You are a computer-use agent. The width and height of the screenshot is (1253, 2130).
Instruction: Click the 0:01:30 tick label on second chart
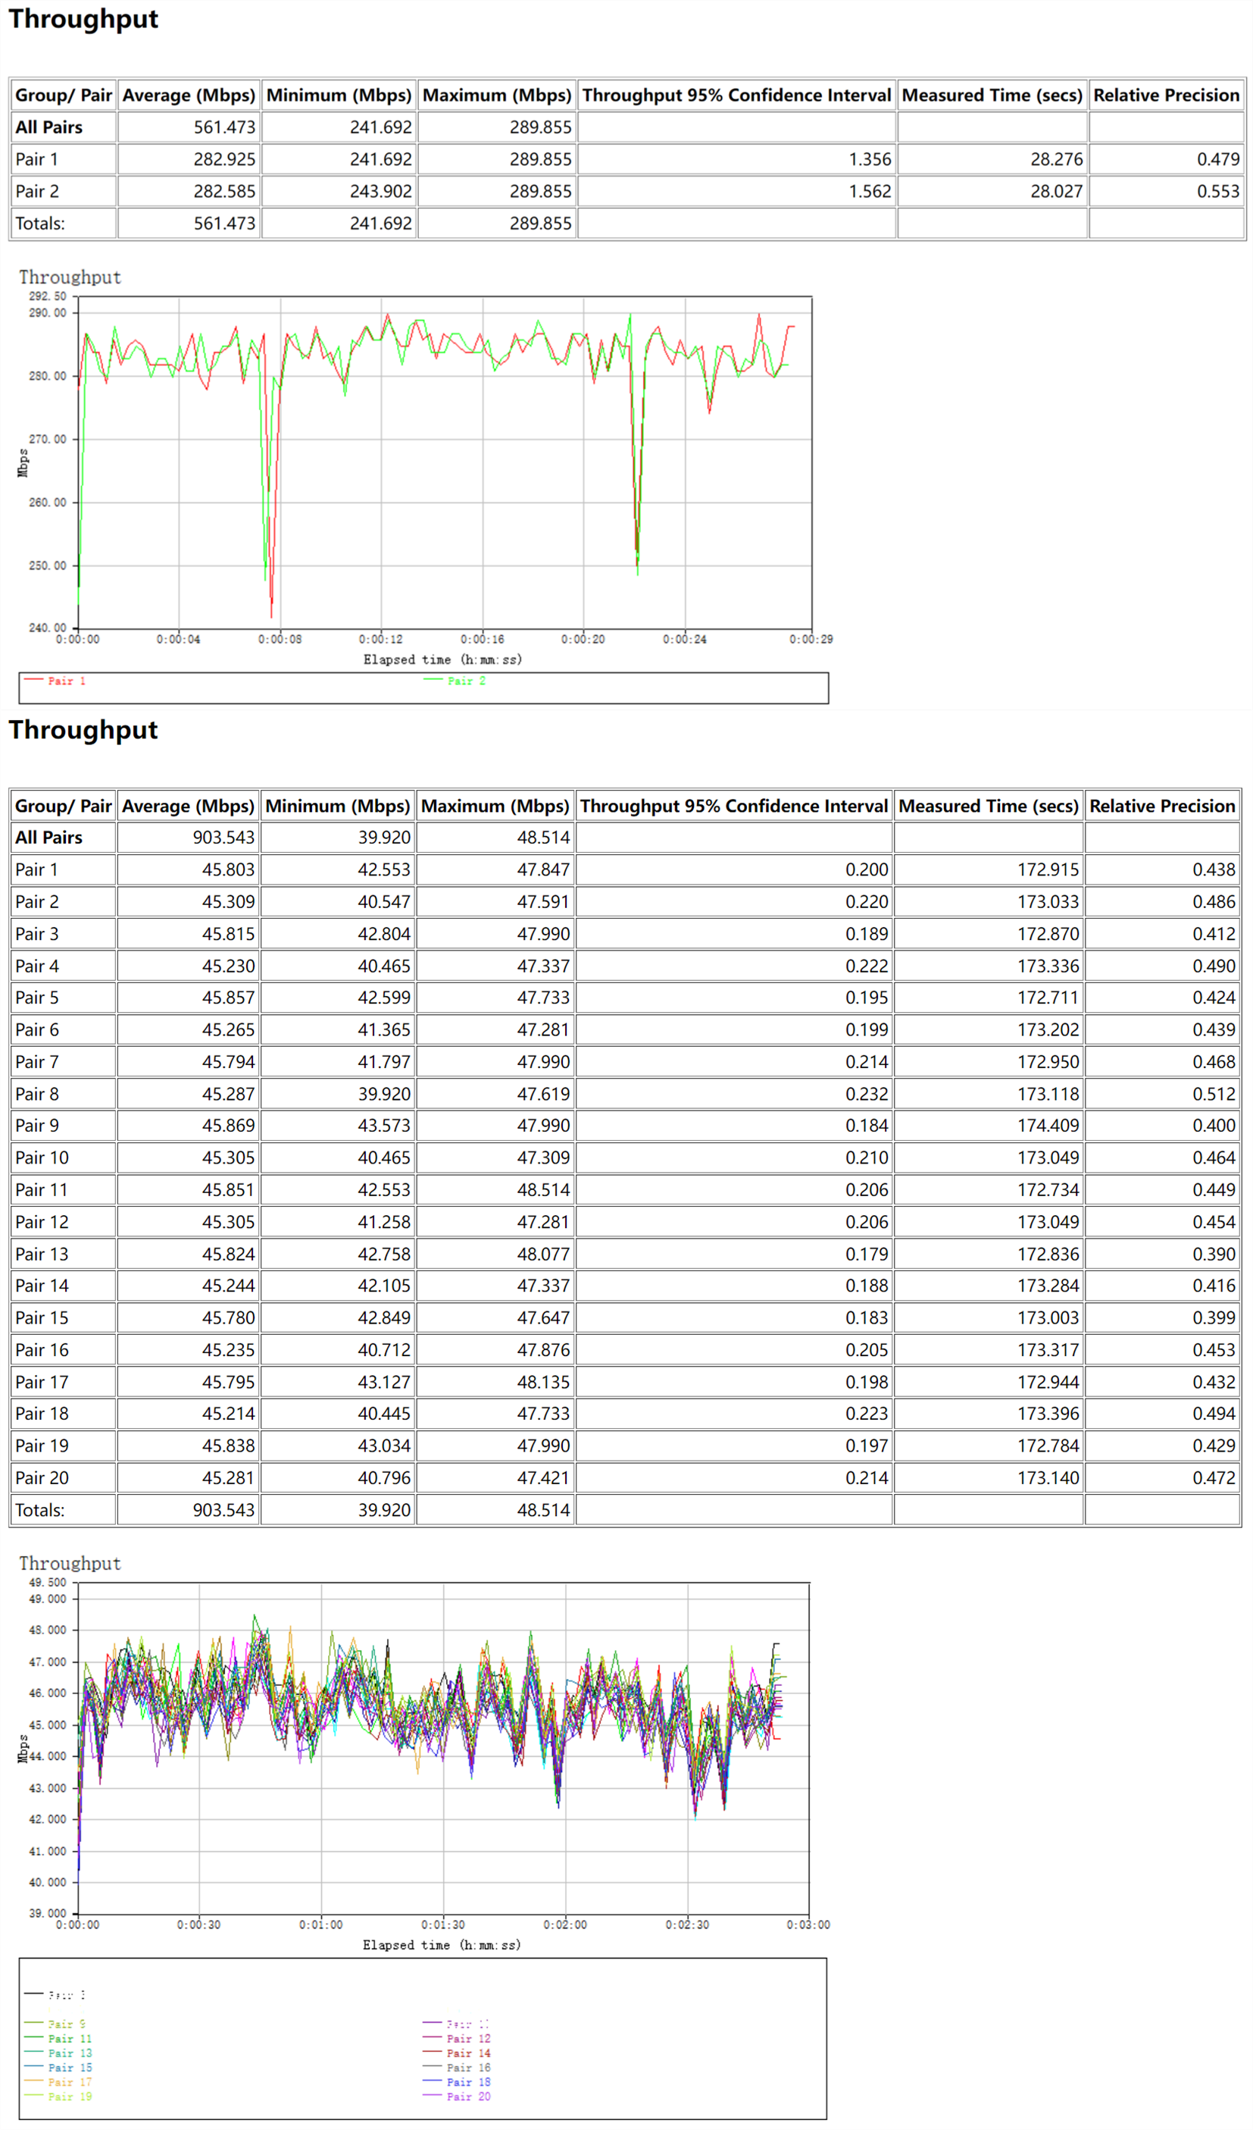[x=442, y=1925]
